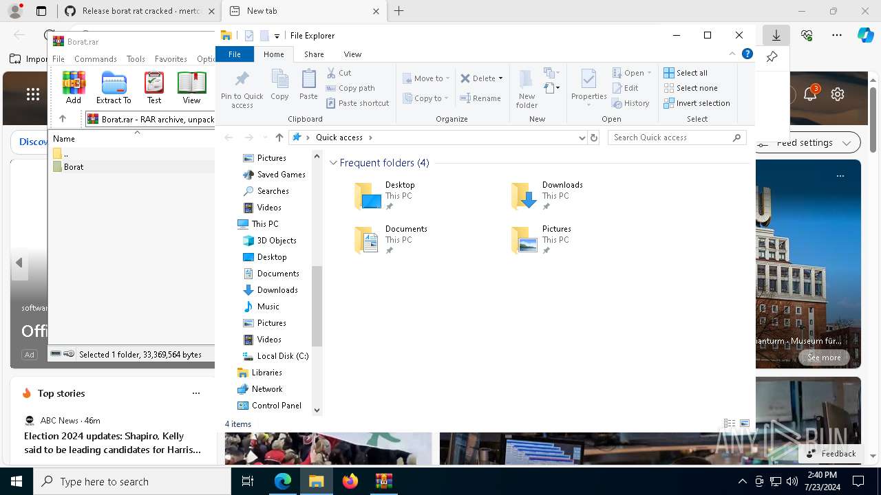Click WinRAR View button
The height and width of the screenshot is (495, 881).
(191, 87)
